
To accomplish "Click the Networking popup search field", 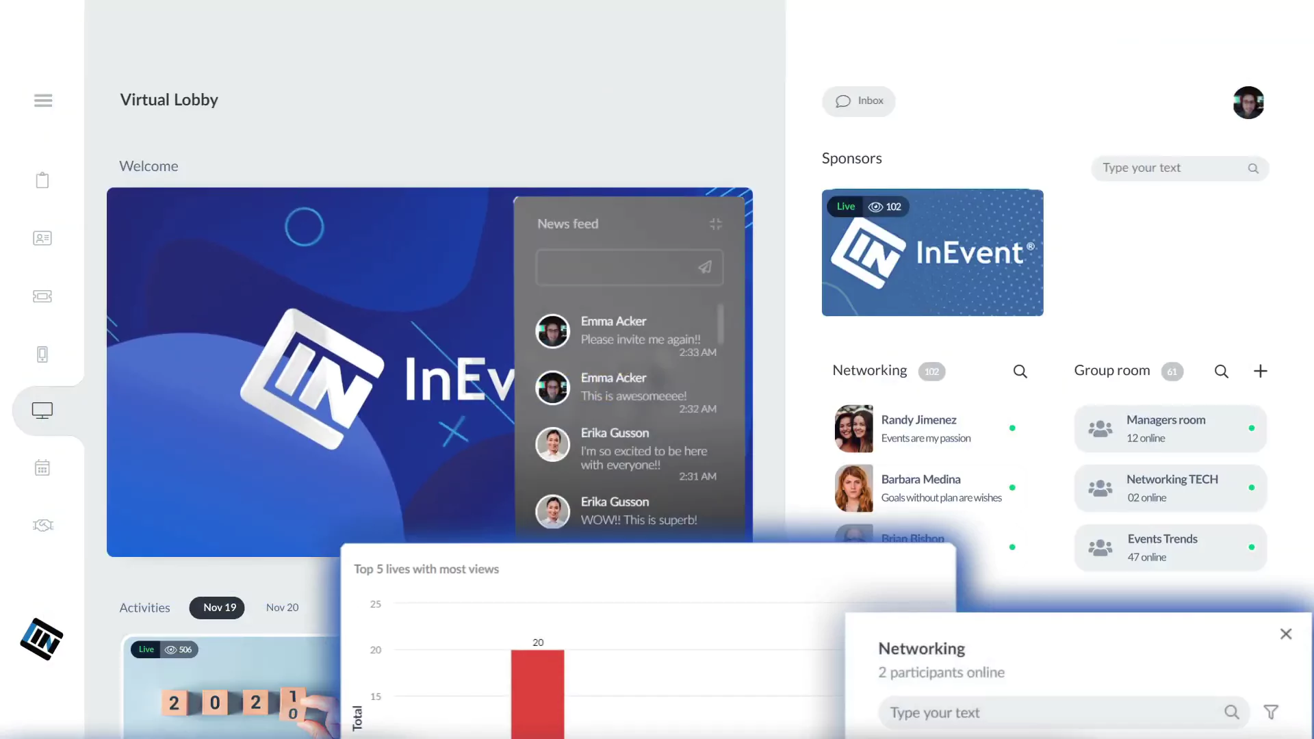I will (1064, 713).
